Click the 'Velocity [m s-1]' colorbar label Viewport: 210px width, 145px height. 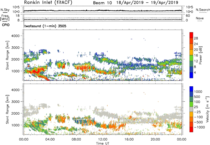[x=208, y=109]
